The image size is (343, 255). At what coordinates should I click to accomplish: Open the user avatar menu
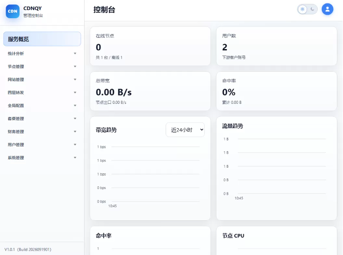[x=327, y=9]
